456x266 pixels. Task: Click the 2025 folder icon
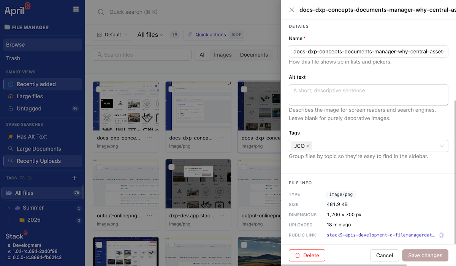click(x=22, y=220)
